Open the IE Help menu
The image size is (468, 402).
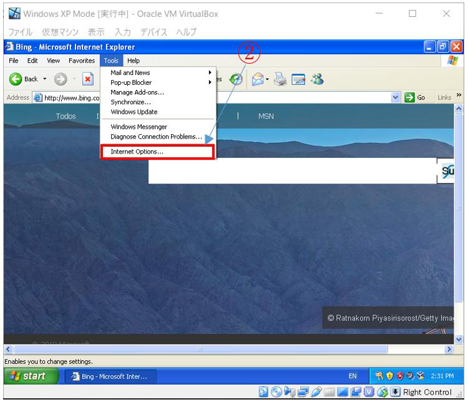pyautogui.click(x=134, y=61)
